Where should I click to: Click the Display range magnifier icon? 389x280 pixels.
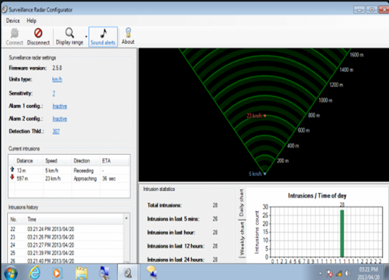(70, 33)
